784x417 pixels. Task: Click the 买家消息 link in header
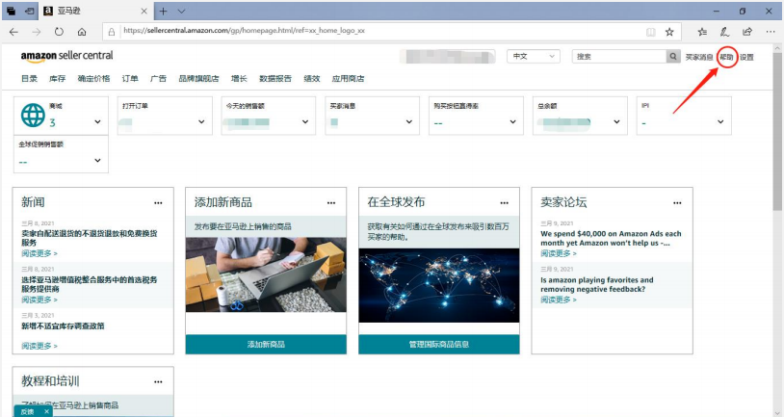pos(699,57)
